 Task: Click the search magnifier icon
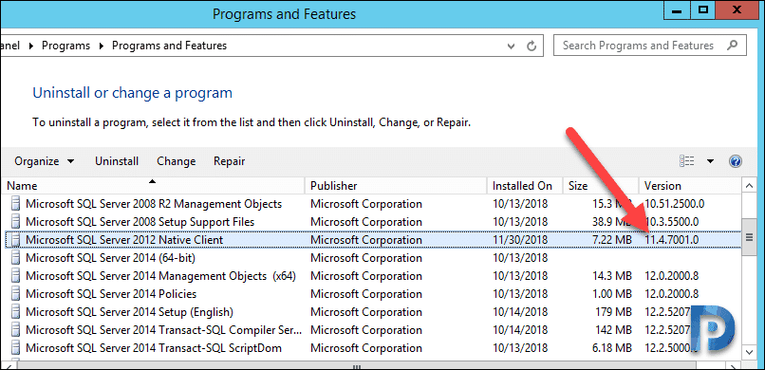point(733,46)
